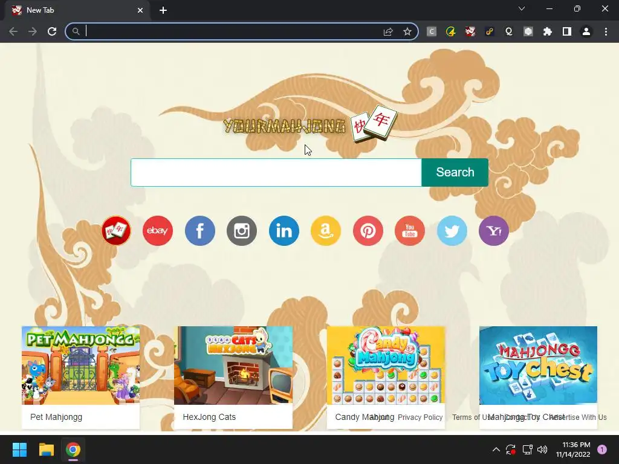Open the Instagram shortcut icon
619x464 pixels.
point(242,230)
